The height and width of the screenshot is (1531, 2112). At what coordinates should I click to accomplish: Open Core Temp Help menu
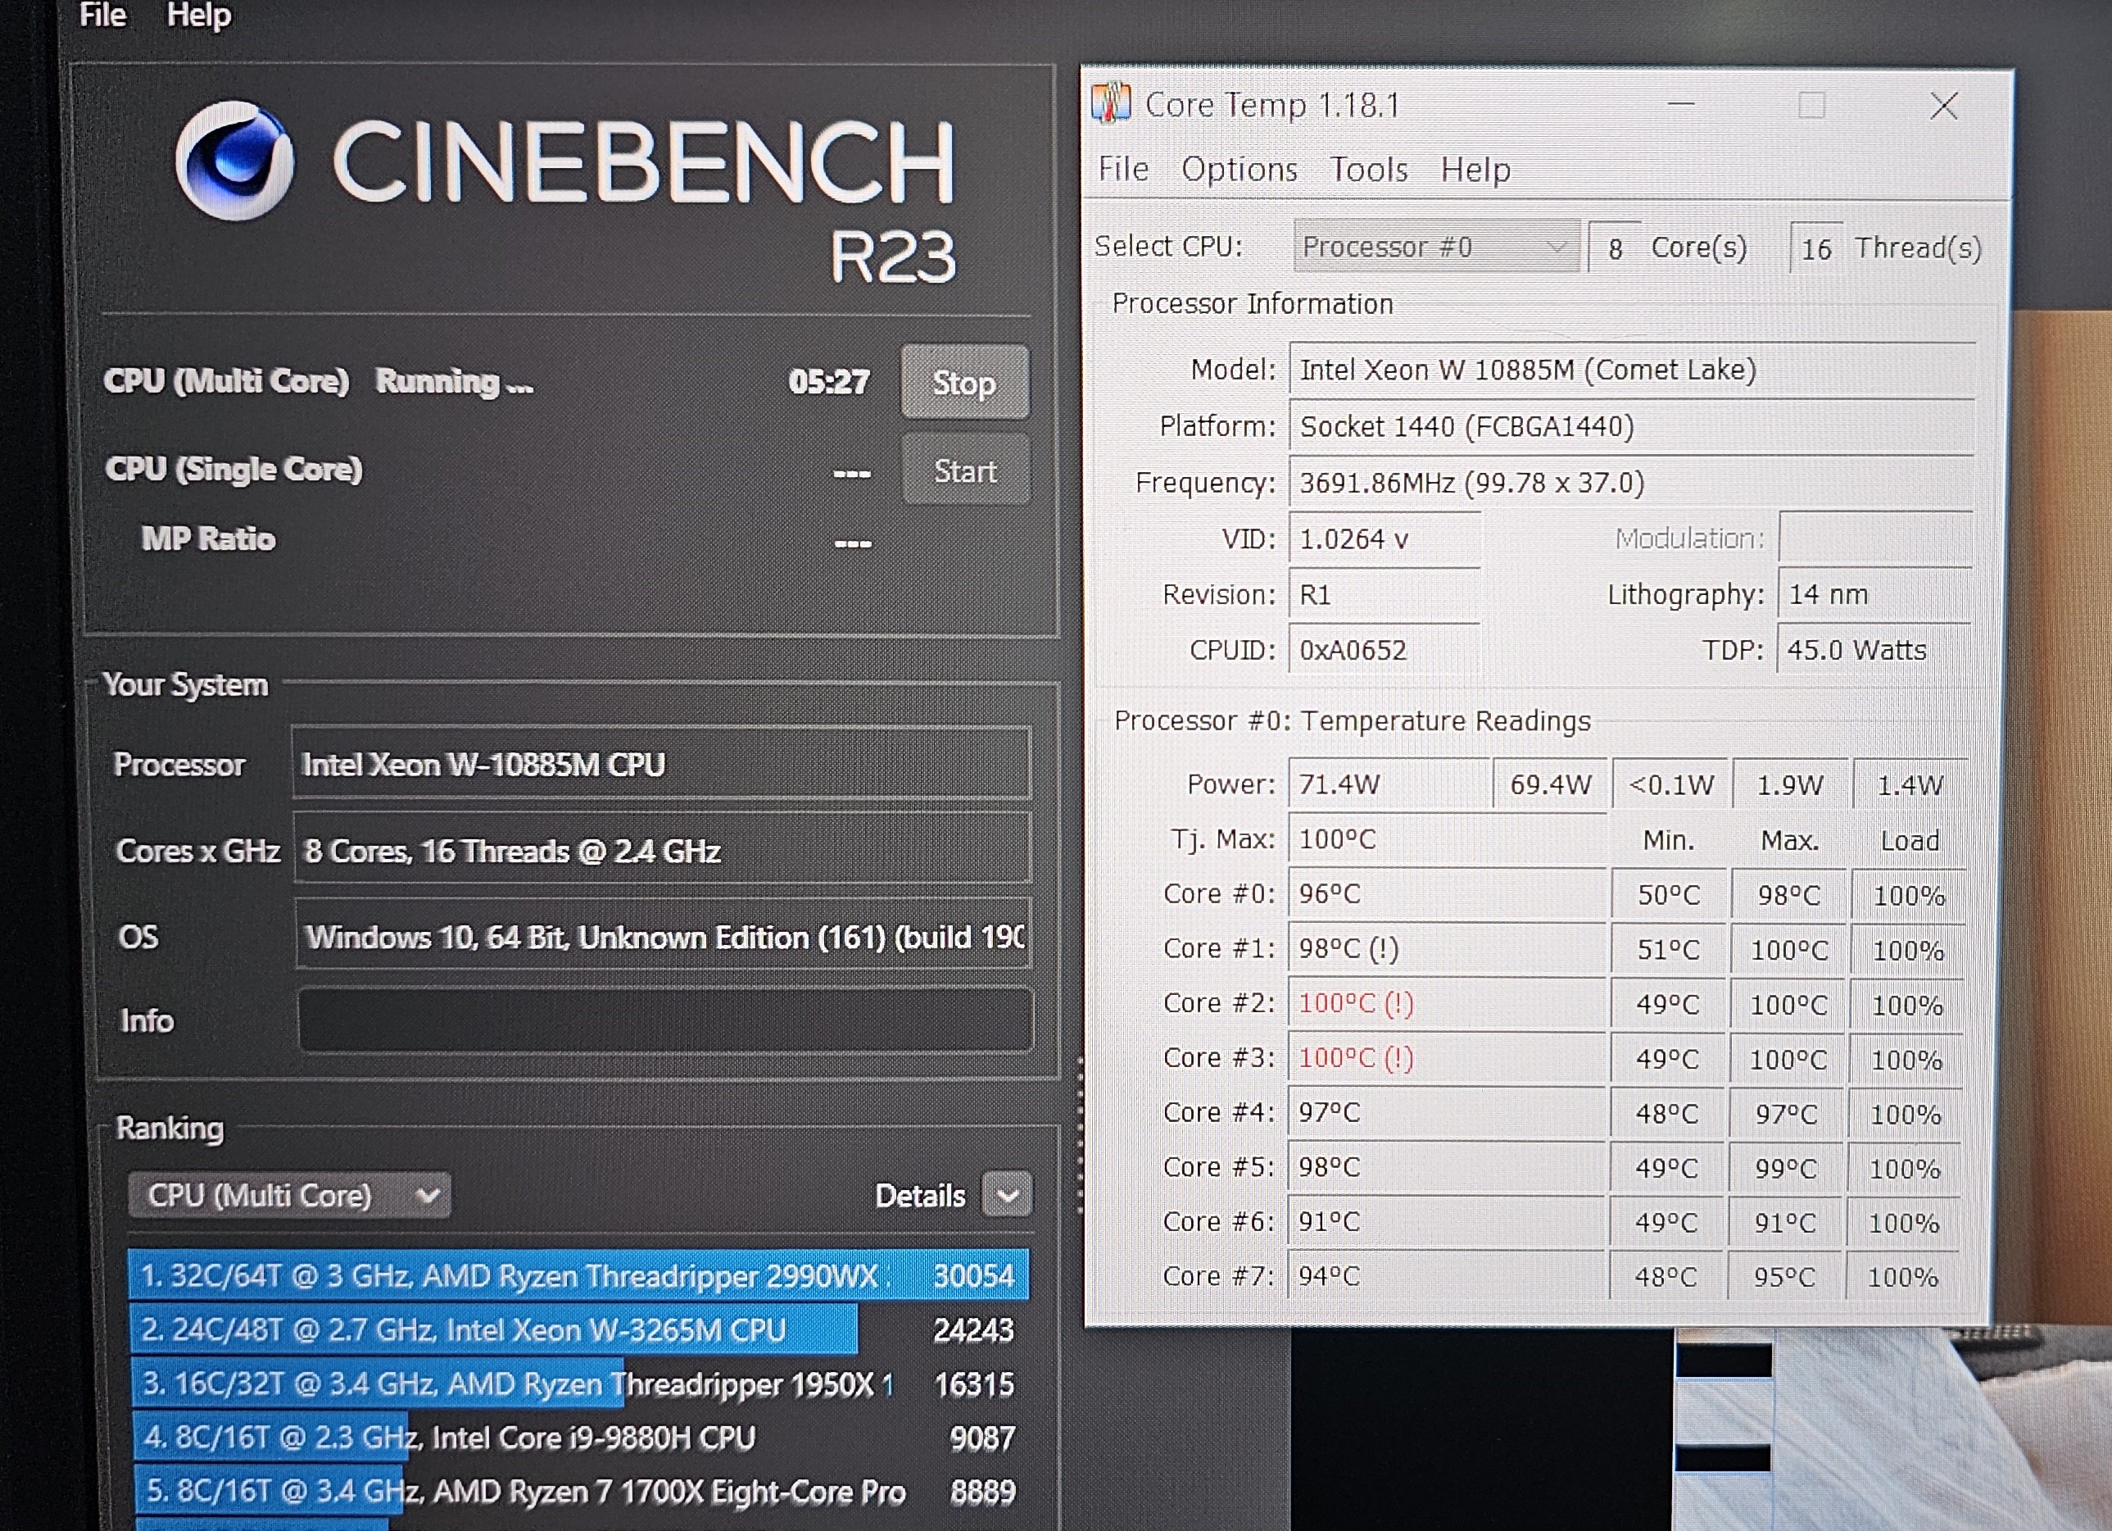[1476, 170]
